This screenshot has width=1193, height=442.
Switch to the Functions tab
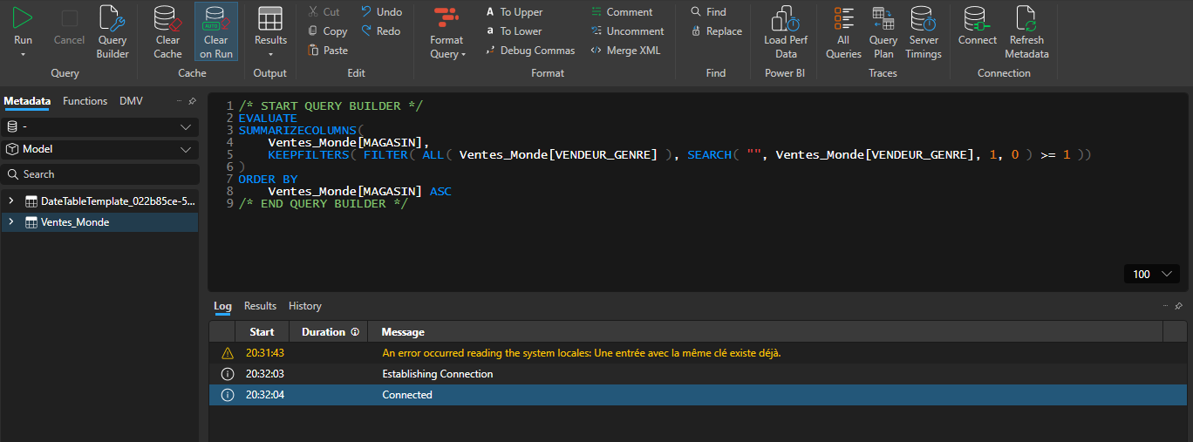[85, 101]
